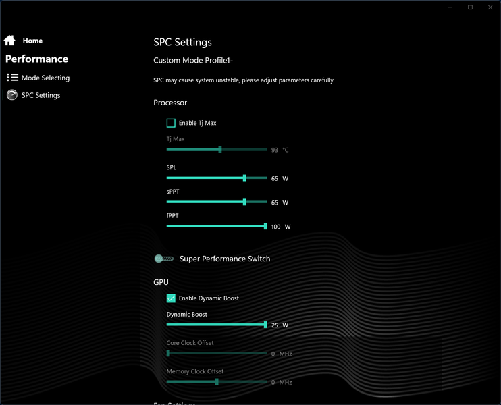Click the fPPT slider handle

point(265,226)
